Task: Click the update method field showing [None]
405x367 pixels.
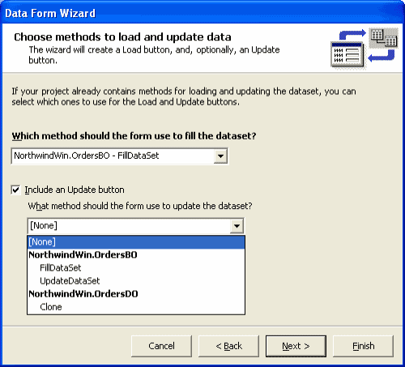Action: (x=135, y=226)
